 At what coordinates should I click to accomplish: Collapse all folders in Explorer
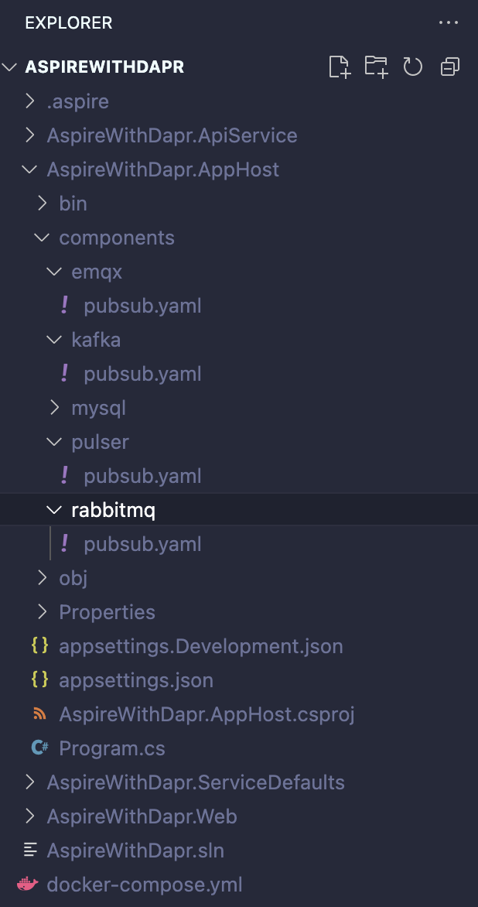449,67
